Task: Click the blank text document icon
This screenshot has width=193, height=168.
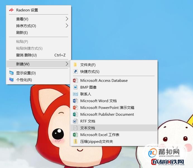Action: 75,128
